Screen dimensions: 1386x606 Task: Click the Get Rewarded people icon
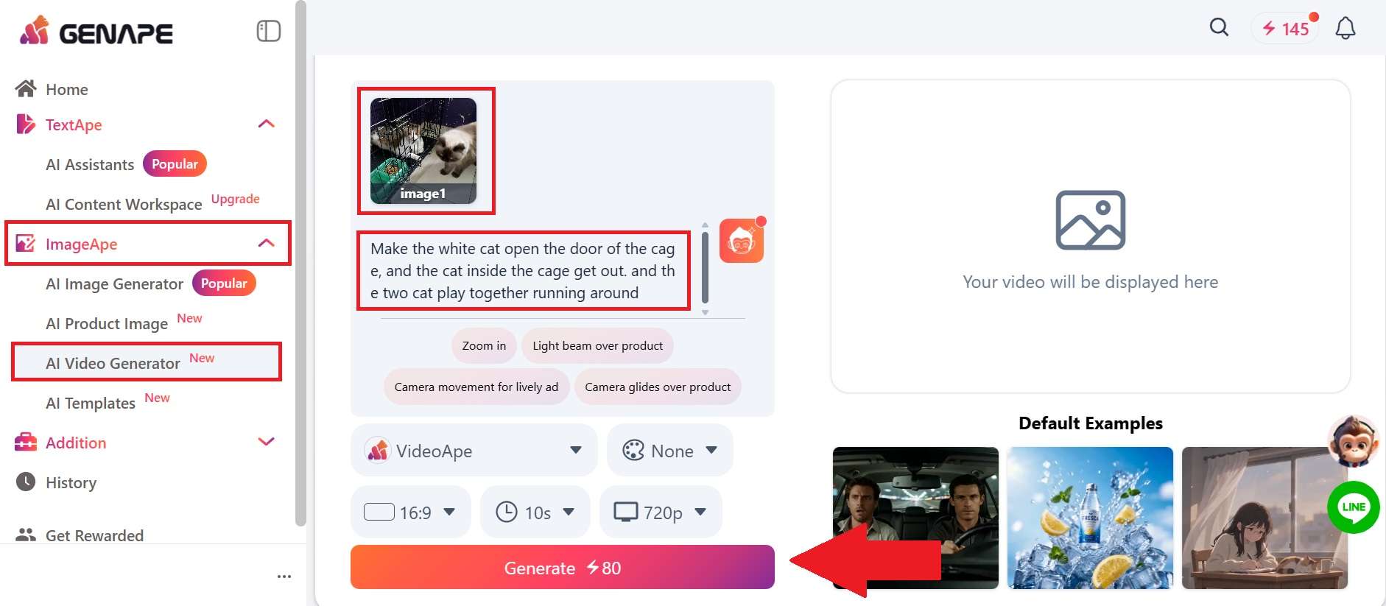pyautogui.click(x=26, y=535)
